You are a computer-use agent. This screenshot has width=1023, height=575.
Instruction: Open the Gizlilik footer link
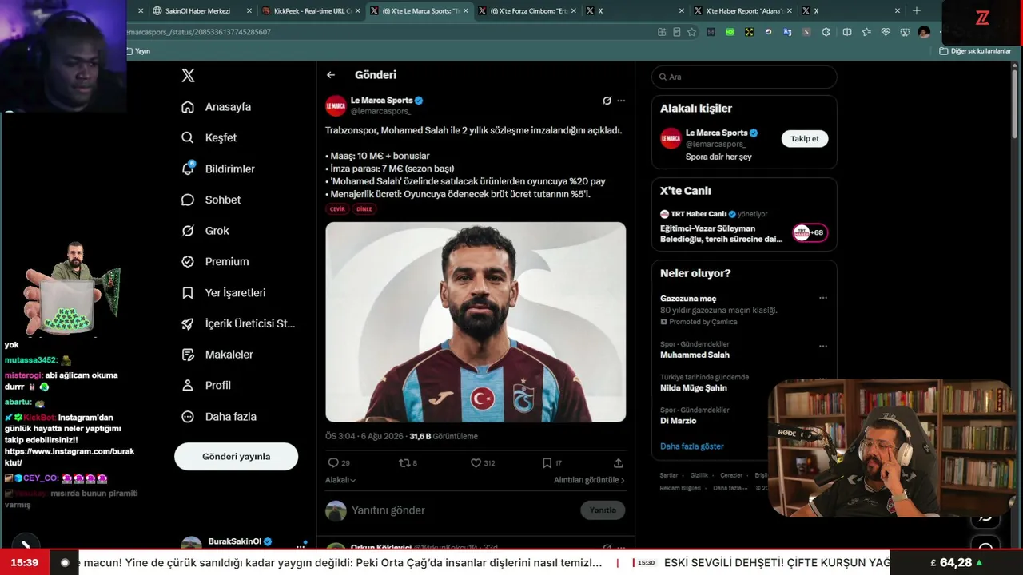tap(699, 475)
